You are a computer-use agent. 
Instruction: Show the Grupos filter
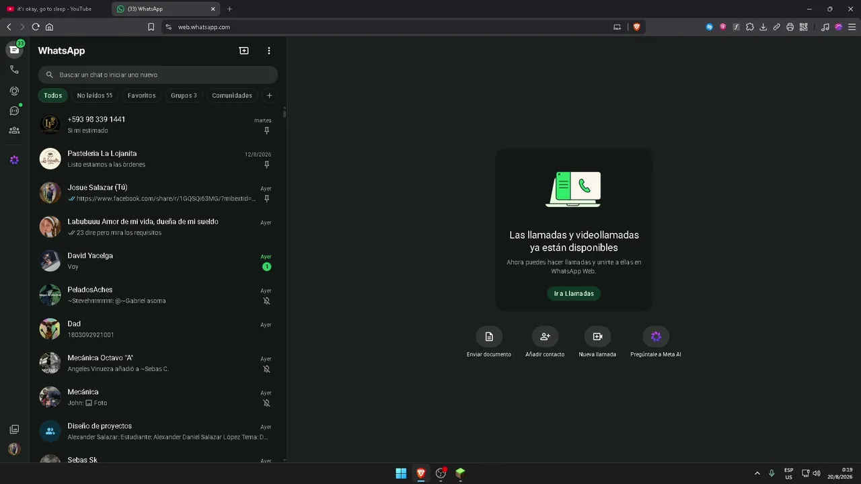click(184, 95)
